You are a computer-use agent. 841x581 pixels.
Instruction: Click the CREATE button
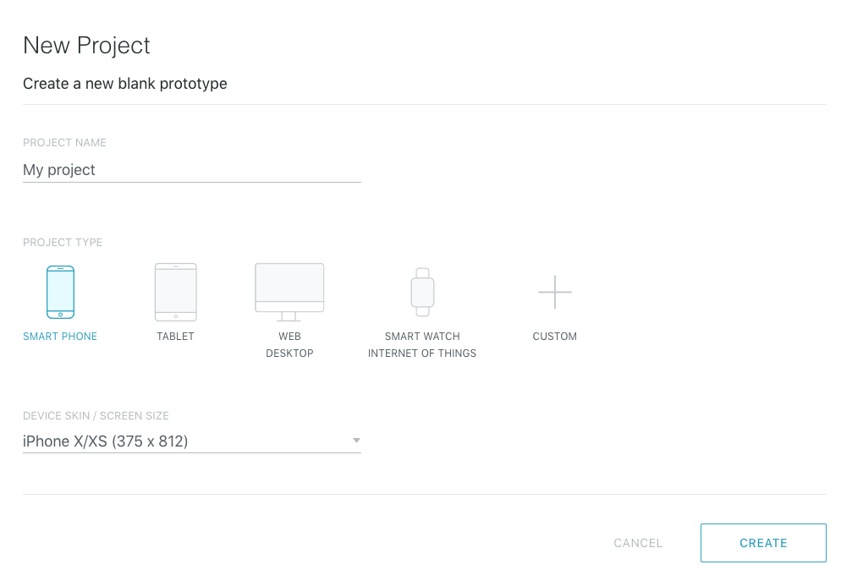(x=763, y=543)
